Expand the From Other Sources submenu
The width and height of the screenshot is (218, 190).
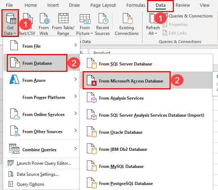pos(41,131)
